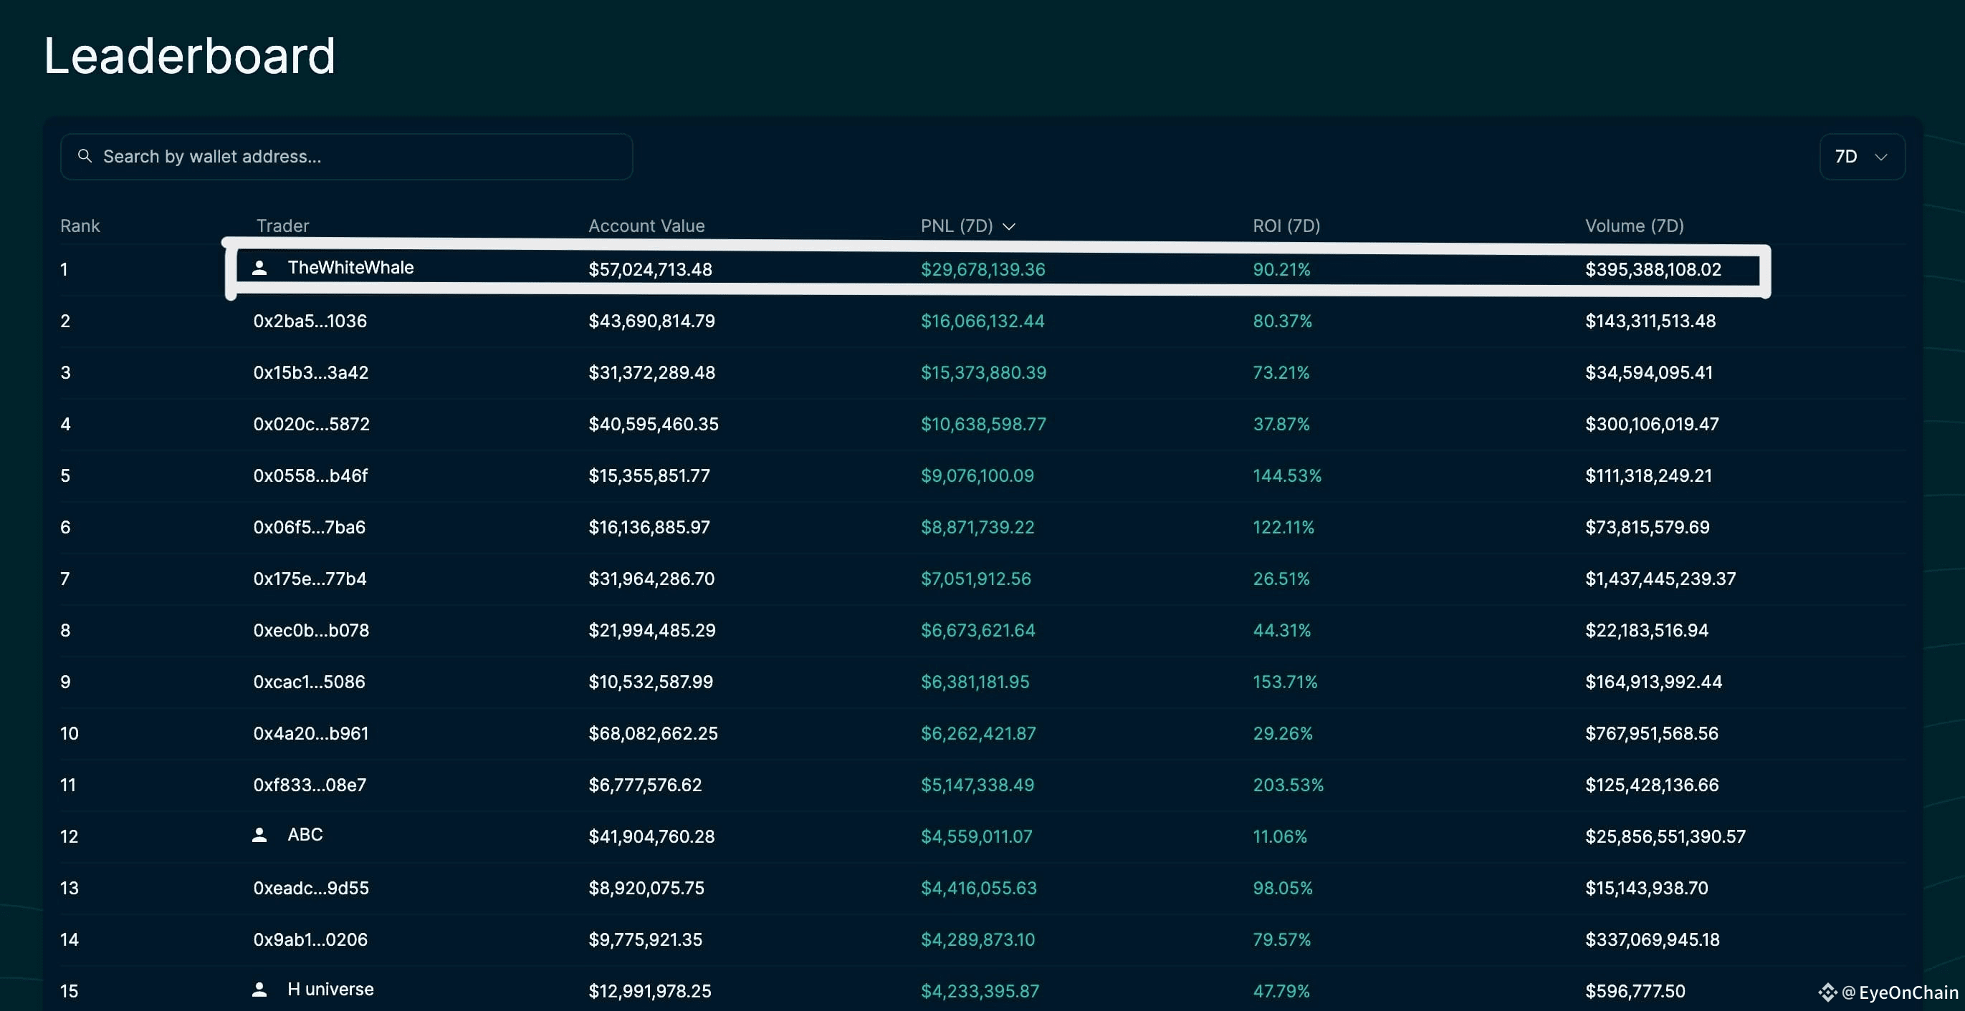Click the EyeOnChain logo icon
Screen dimensions: 1965x1011
[x=1827, y=991]
